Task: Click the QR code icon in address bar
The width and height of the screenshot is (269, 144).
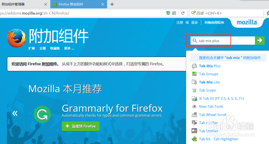Action: (x=174, y=13)
